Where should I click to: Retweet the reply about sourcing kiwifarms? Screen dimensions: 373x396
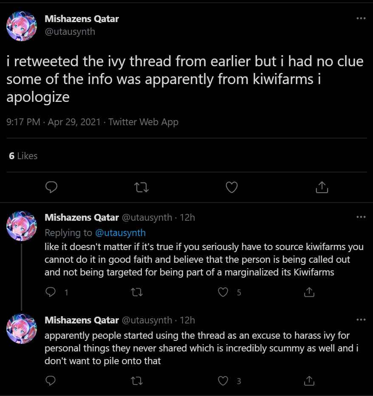tap(137, 292)
